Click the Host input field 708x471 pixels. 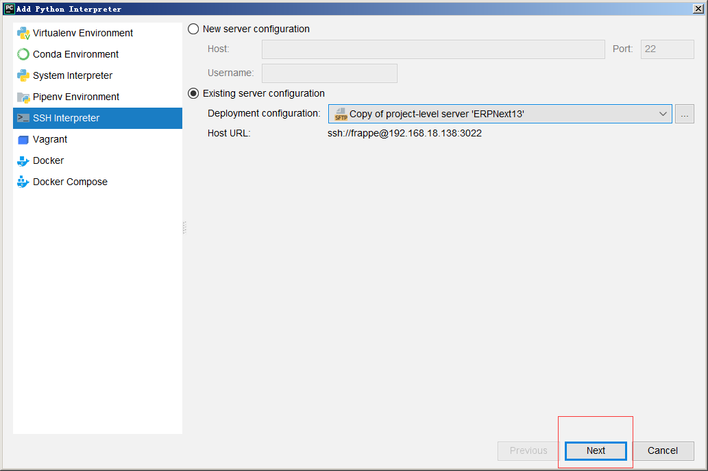[x=433, y=49]
